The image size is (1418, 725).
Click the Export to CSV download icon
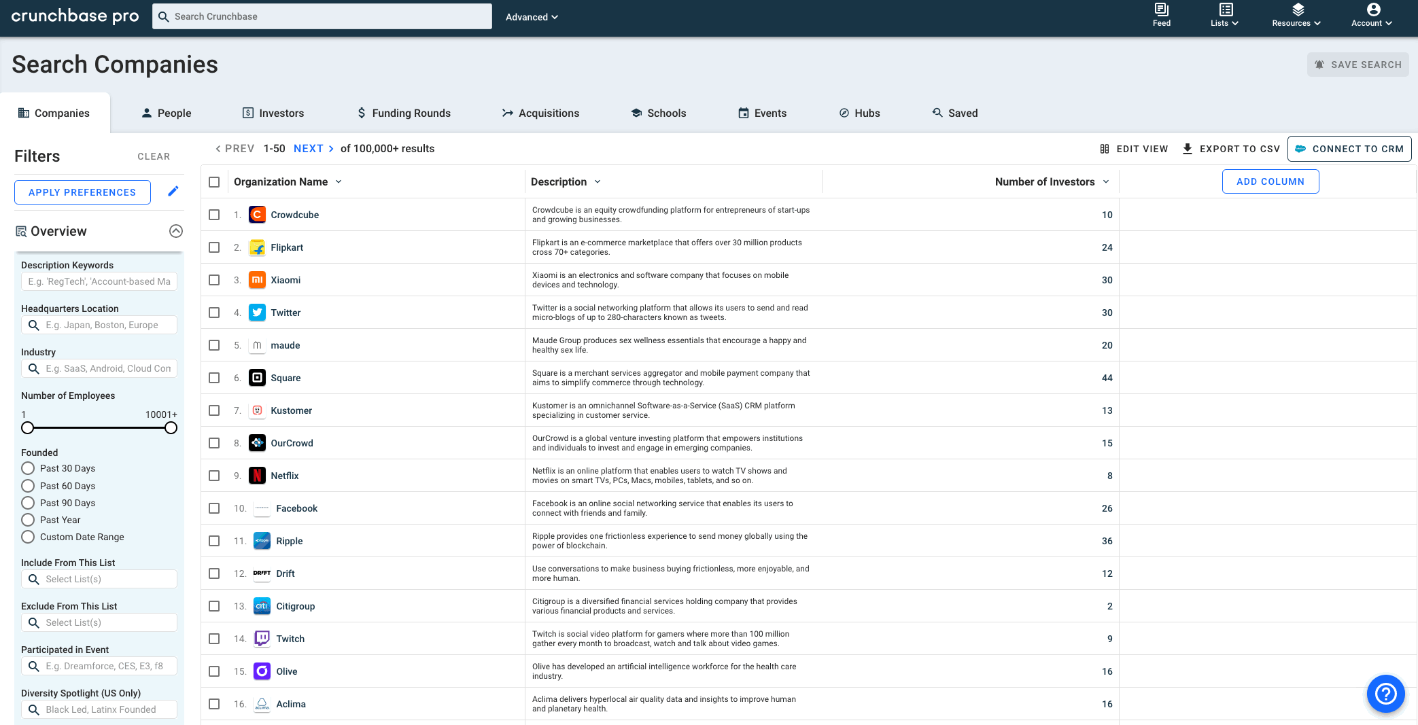[1187, 149]
